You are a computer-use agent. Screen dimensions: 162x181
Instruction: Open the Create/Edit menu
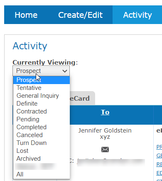point(81,15)
